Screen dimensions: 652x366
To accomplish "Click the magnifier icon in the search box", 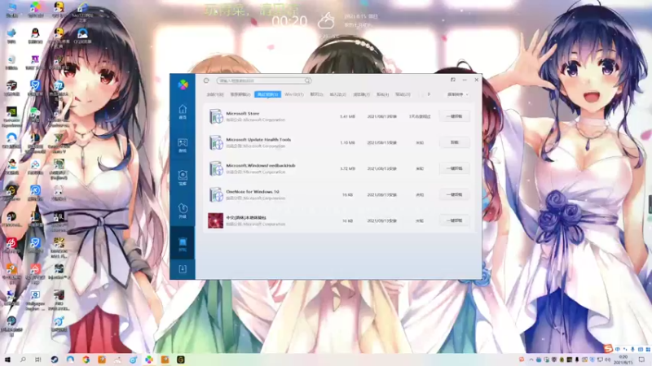I will tap(307, 81).
